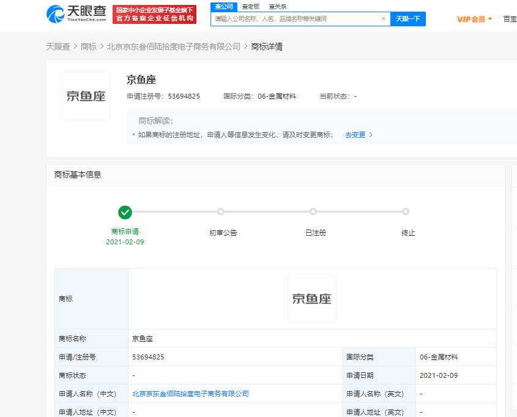Click the 天眼一下 search button

pyautogui.click(x=407, y=19)
